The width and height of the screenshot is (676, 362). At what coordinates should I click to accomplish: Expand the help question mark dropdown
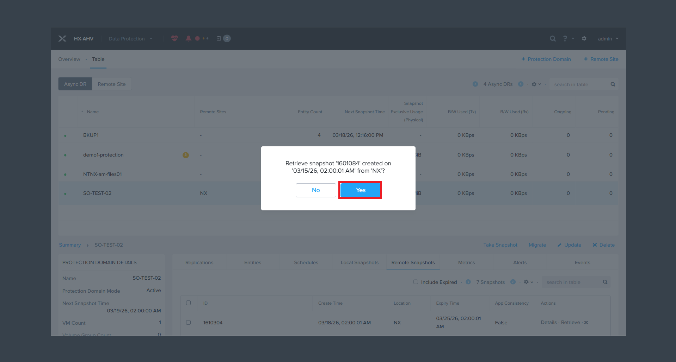pyautogui.click(x=568, y=39)
